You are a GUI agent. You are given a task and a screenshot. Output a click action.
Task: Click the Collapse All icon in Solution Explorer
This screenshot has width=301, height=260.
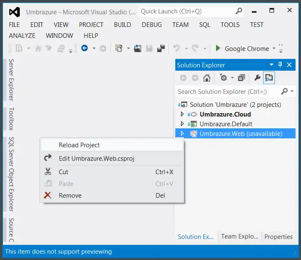[x=241, y=78]
